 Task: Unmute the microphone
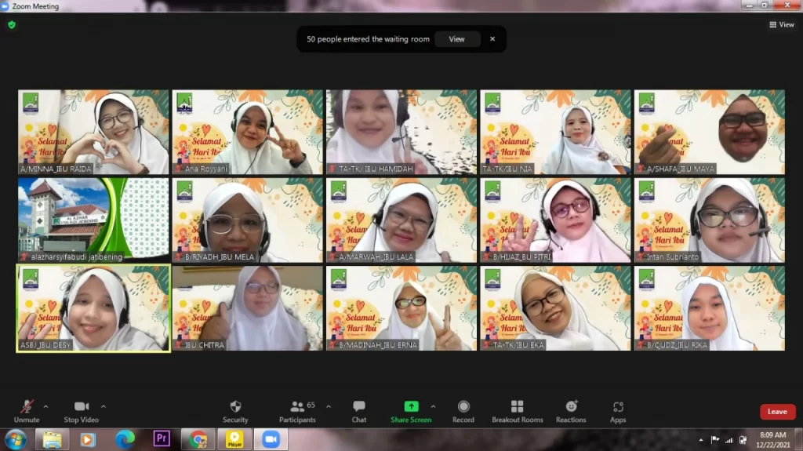click(x=27, y=412)
